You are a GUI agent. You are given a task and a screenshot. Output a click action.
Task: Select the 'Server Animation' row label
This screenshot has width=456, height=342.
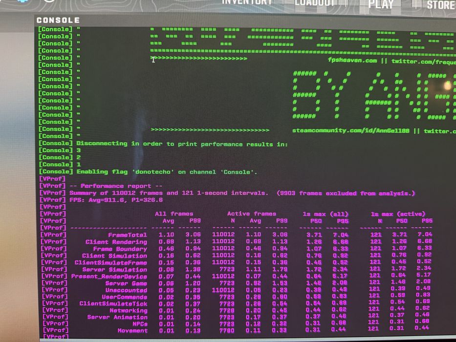pos(117,317)
